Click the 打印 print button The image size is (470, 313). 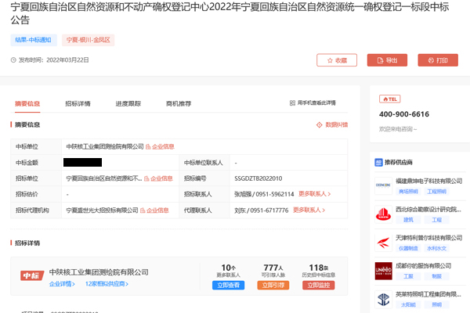pyautogui.click(x=438, y=60)
